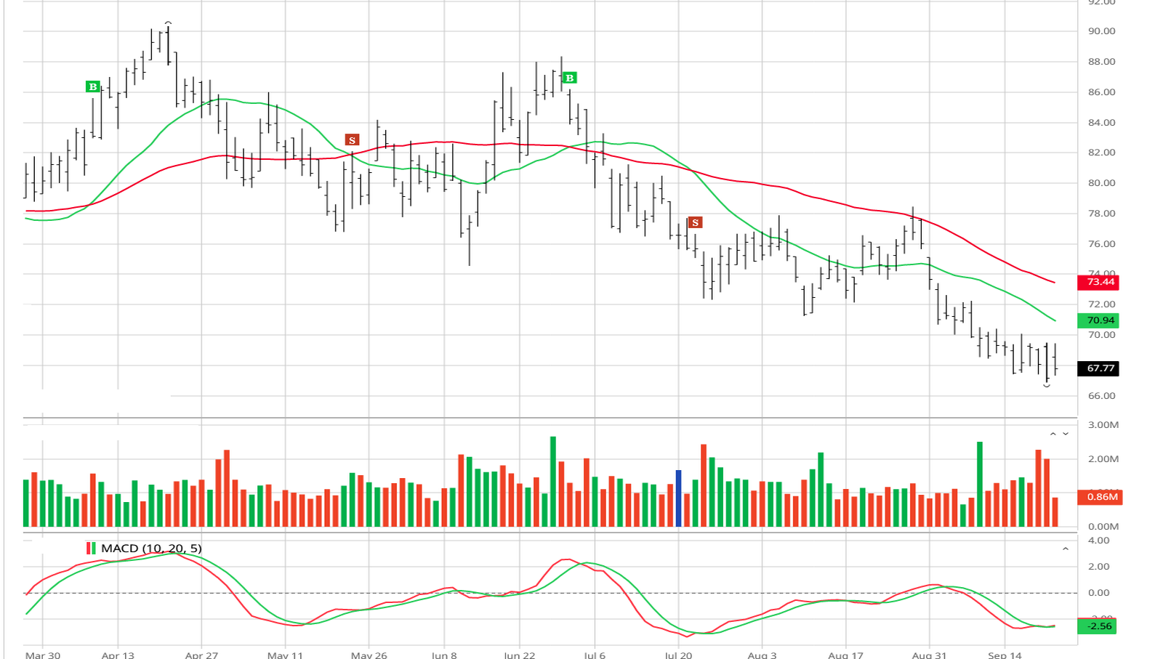Select the -2.56 MACD value label

1098,626
